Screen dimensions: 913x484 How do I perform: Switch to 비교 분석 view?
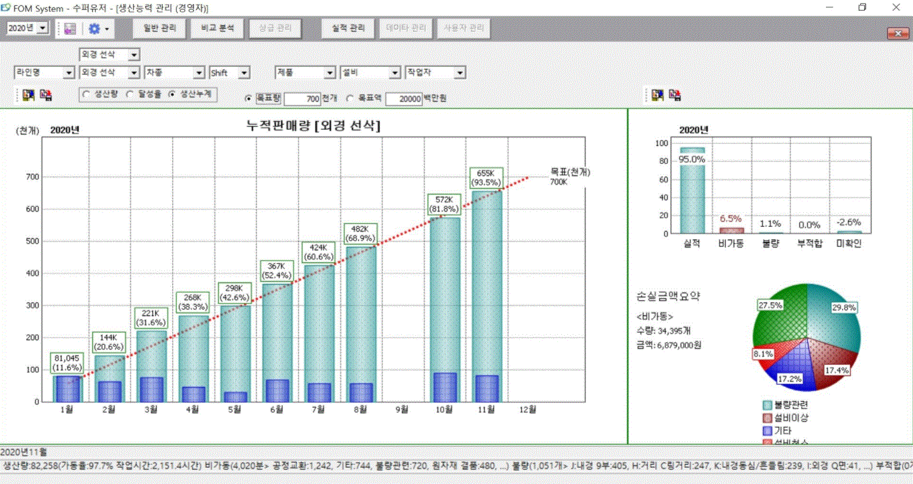tap(217, 29)
